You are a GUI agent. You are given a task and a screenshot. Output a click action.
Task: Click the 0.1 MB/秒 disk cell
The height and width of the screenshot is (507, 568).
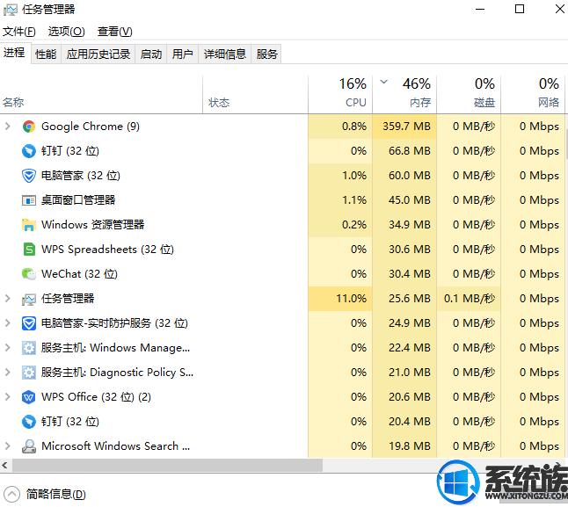click(469, 299)
